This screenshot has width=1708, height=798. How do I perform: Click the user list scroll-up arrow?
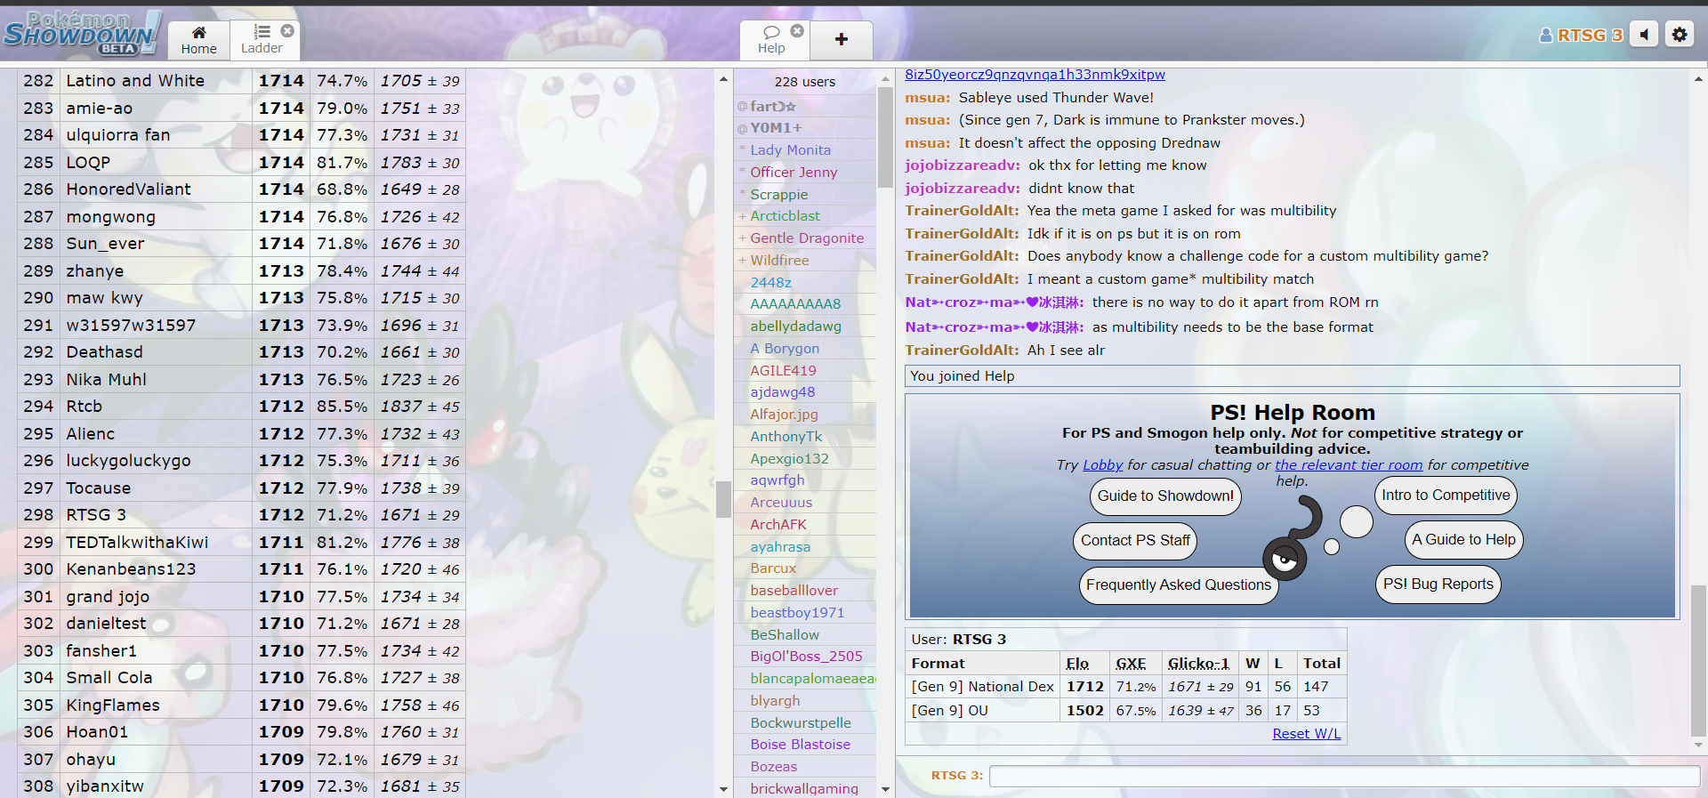pyautogui.click(x=885, y=79)
